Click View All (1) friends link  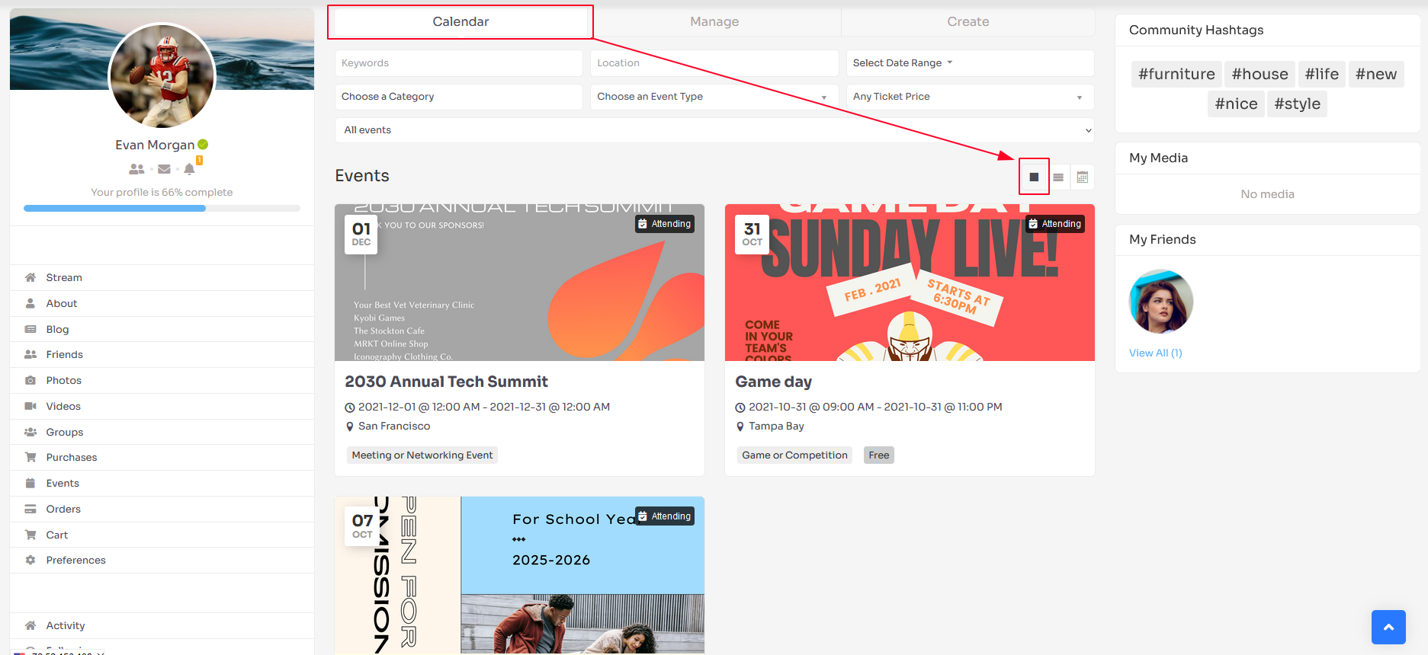[x=1155, y=353]
